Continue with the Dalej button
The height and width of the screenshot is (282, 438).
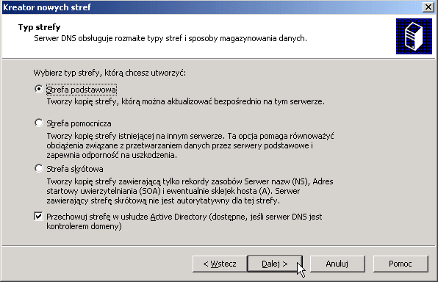click(x=275, y=264)
